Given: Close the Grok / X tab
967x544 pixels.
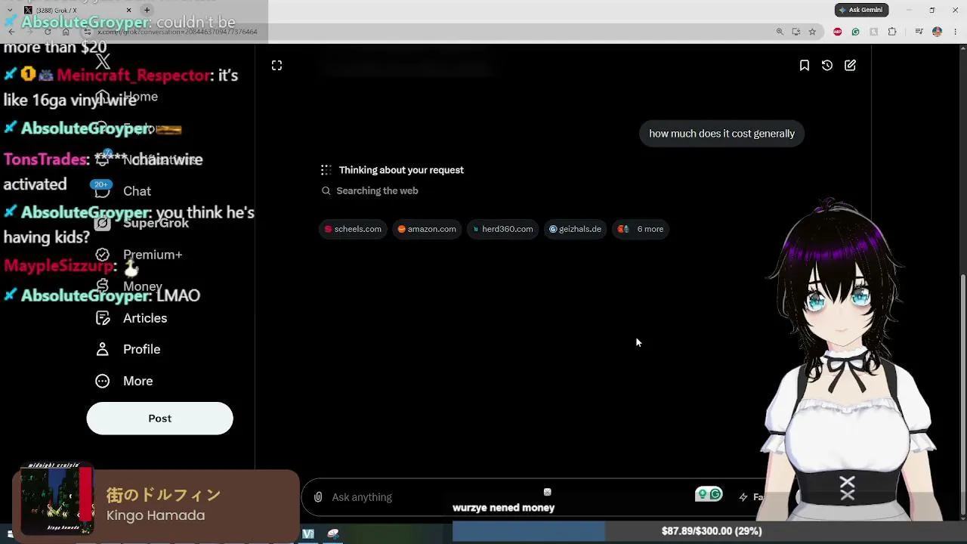Looking at the screenshot, I should pyautogui.click(x=128, y=10).
